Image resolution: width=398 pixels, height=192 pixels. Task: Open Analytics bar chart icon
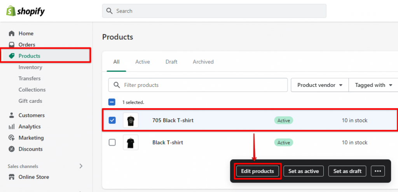coord(12,127)
